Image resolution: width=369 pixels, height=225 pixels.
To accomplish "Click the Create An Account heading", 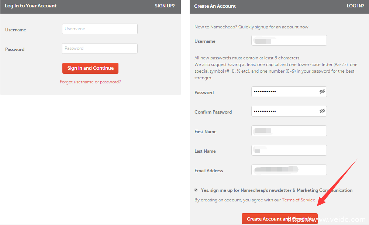I will pyautogui.click(x=215, y=6).
